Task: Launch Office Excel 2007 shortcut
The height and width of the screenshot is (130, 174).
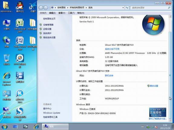Action: (x=20, y=26)
